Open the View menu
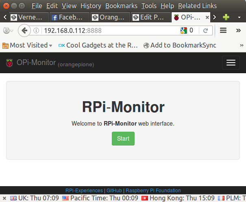Viewport: 246px width, 202px height. coord(69,6)
